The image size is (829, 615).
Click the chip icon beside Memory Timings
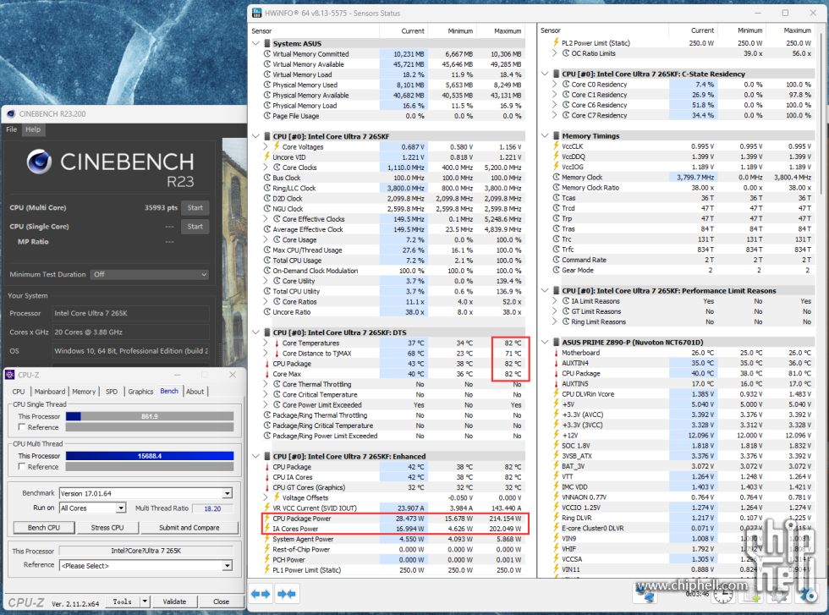tap(556, 136)
